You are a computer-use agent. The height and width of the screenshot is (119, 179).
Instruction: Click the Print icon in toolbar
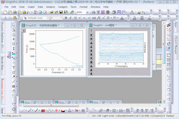click(94, 12)
